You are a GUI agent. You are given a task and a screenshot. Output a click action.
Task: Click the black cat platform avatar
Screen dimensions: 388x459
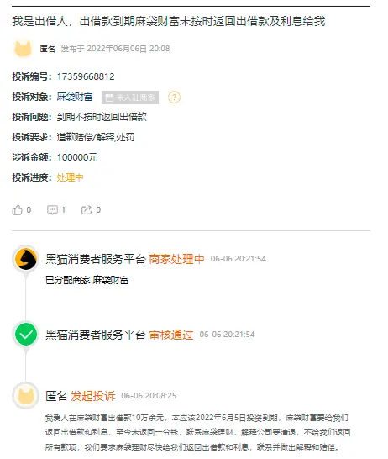point(26,259)
